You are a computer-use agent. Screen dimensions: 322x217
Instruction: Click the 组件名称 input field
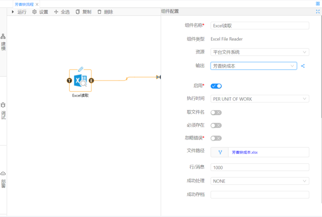(x=260, y=26)
